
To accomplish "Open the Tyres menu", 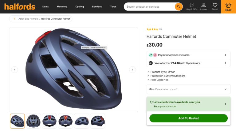I will (113, 6).
